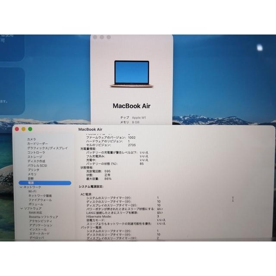The image size is (276, 276).
Task: Collapse the ネットワーク section chevron
Action: 21,187
